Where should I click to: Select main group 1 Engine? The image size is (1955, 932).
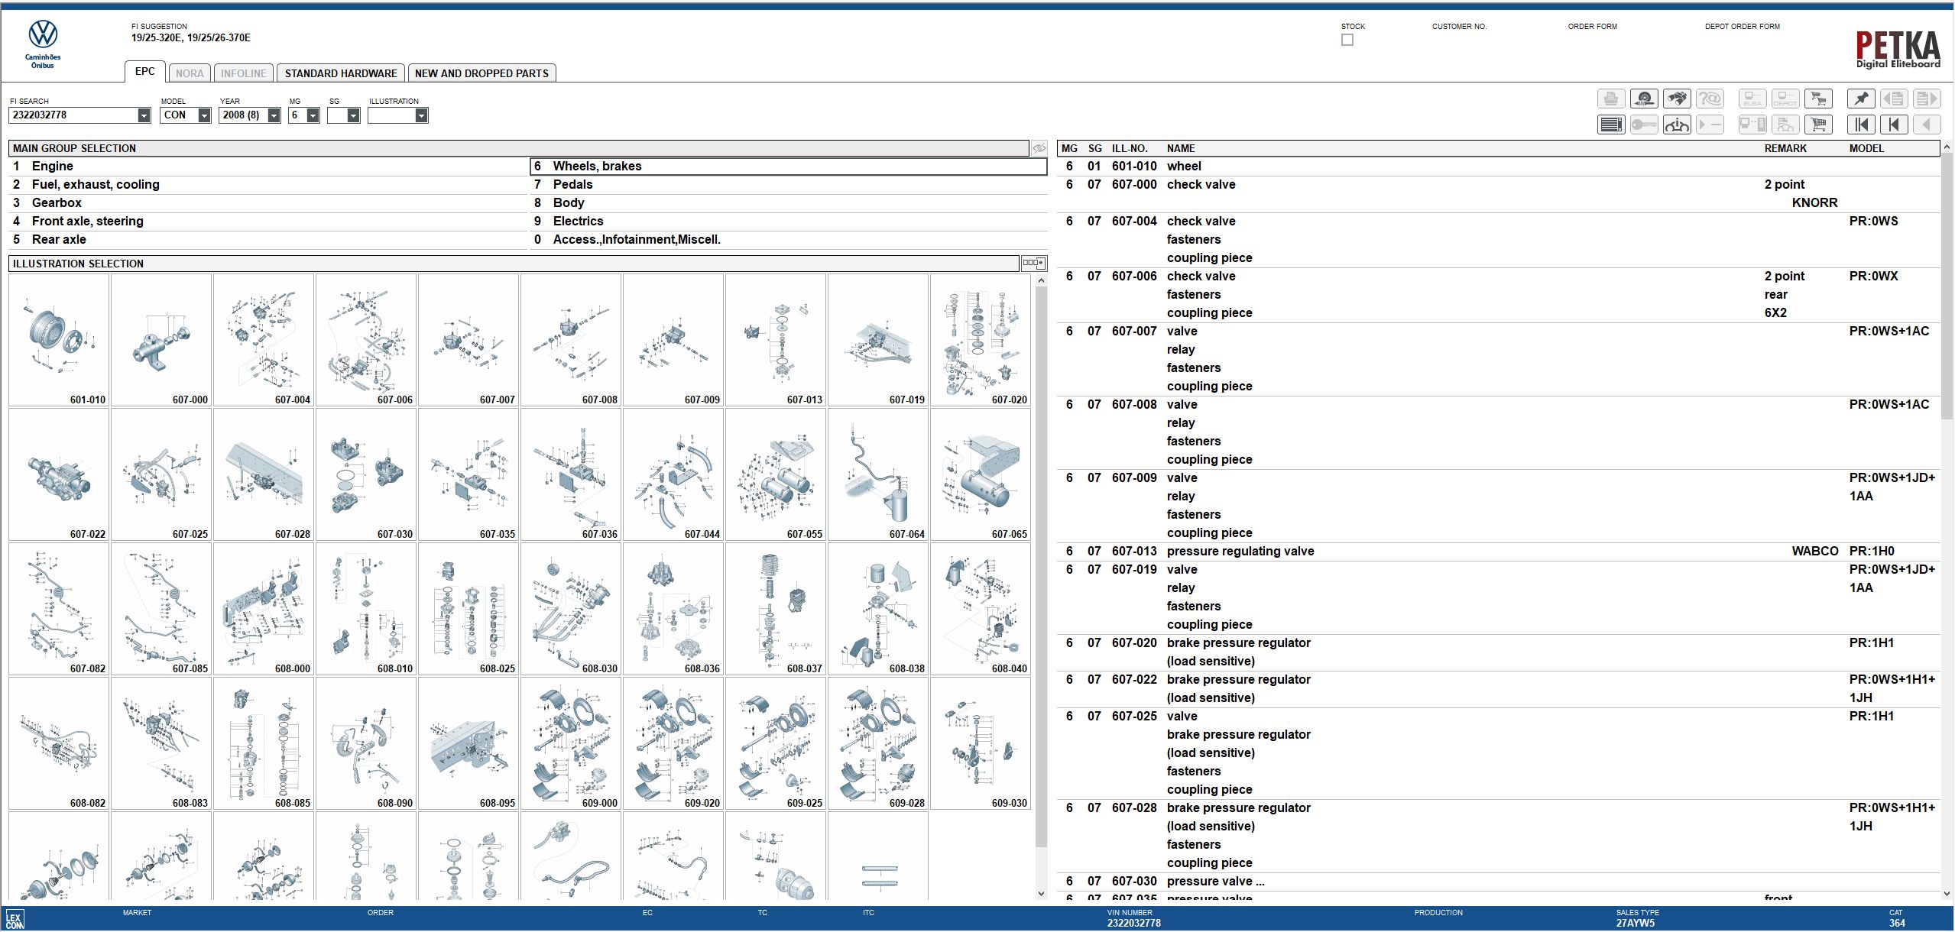pos(267,167)
